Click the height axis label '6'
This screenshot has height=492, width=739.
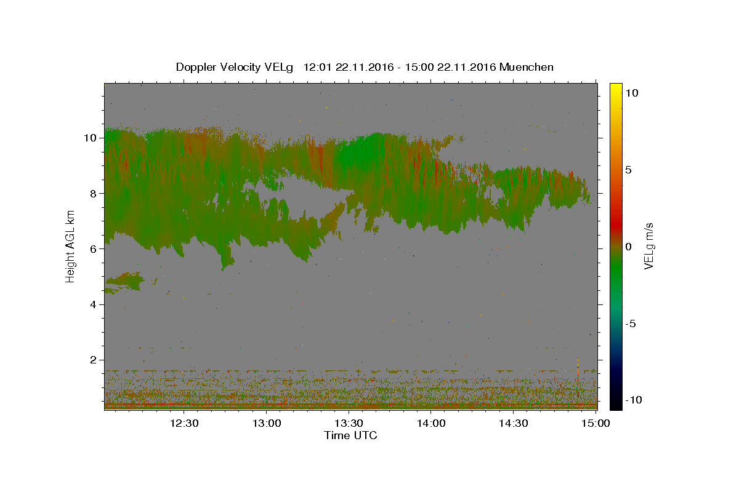point(94,249)
